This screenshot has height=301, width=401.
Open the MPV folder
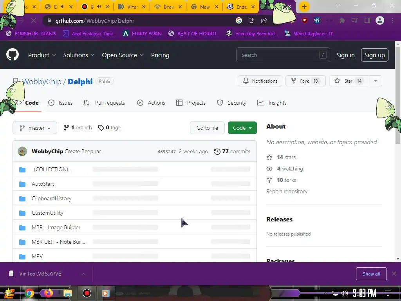37,256
